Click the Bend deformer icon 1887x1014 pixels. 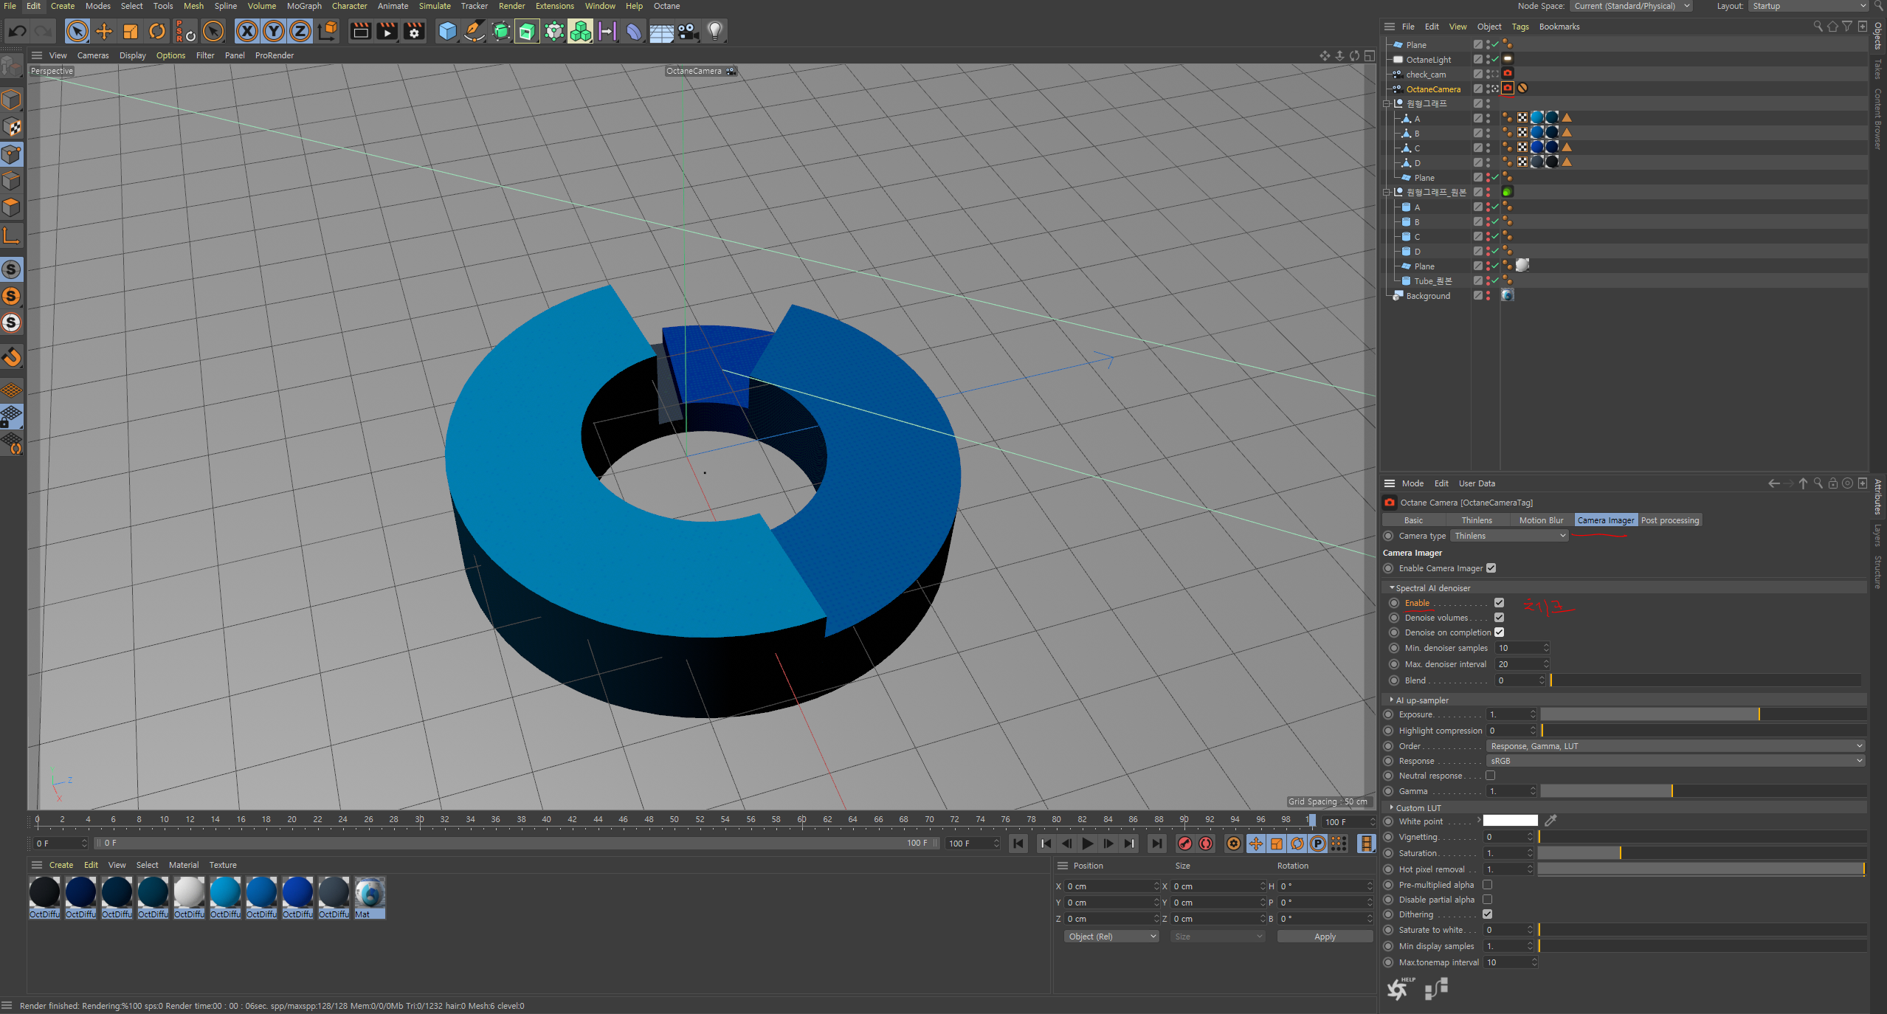point(634,31)
